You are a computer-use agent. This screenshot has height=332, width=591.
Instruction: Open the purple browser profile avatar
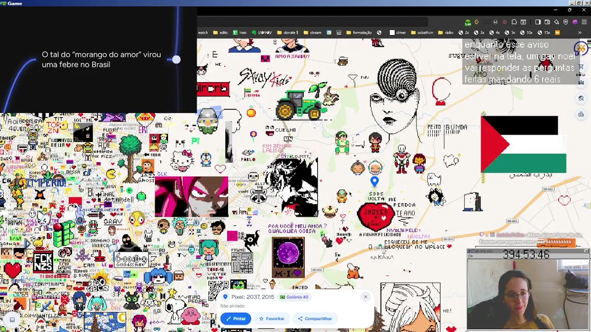[x=575, y=22]
